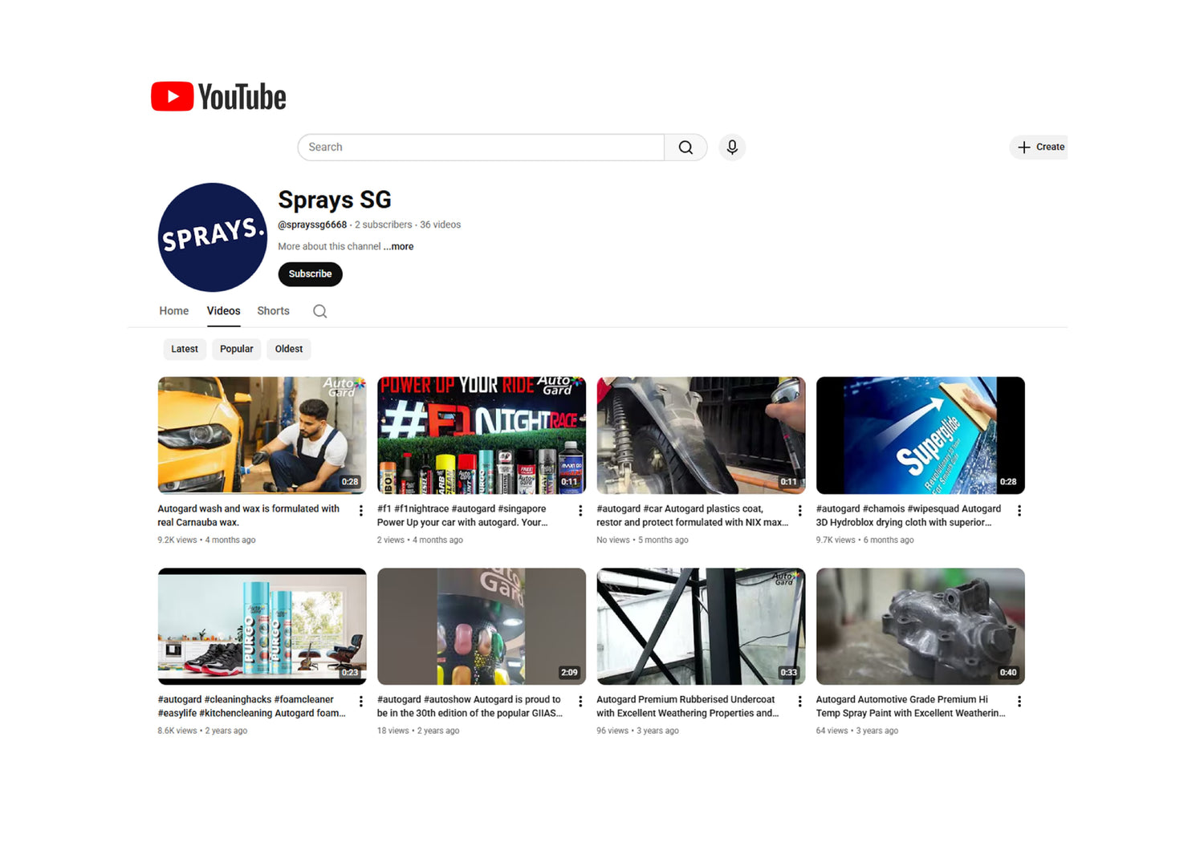The height and width of the screenshot is (842, 1204).
Task: Expand channel description with ...more
Action: (x=399, y=247)
